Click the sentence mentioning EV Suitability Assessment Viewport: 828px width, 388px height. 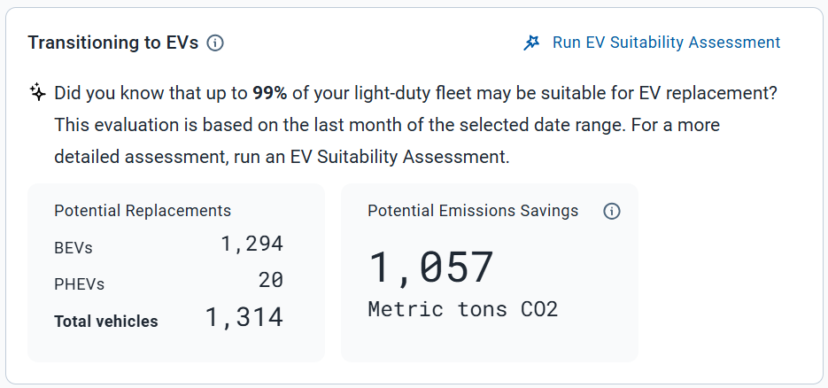coord(282,157)
